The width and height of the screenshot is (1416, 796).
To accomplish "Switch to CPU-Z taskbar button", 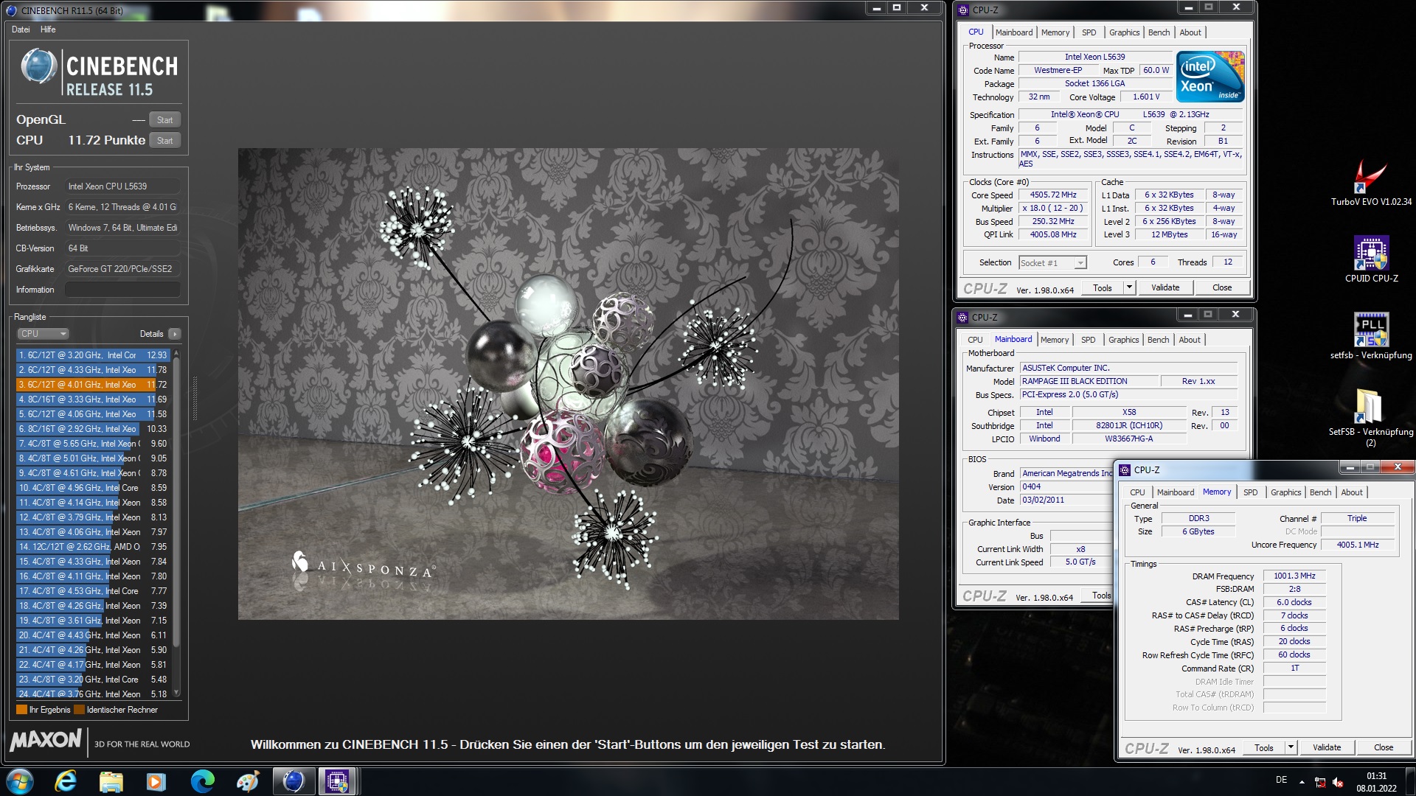I will coord(338,781).
